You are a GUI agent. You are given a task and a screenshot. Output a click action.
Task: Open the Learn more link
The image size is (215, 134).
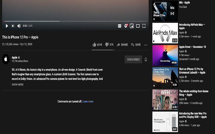pyautogui.click(x=88, y=102)
